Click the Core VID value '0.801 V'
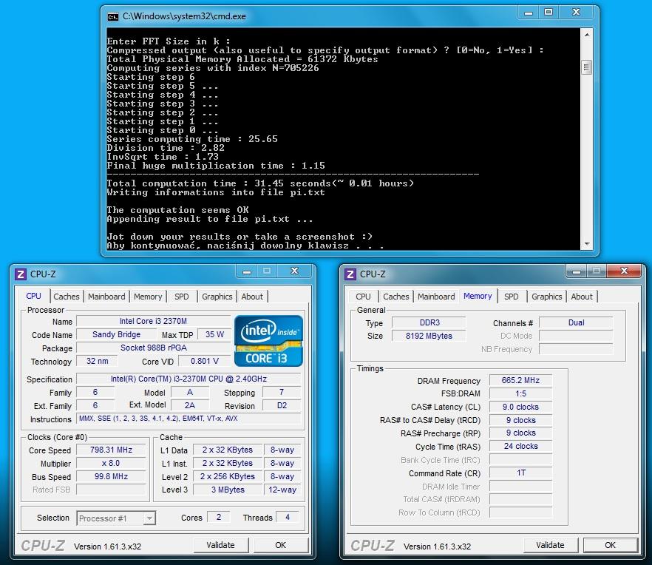This screenshot has width=652, height=565. coord(205,361)
